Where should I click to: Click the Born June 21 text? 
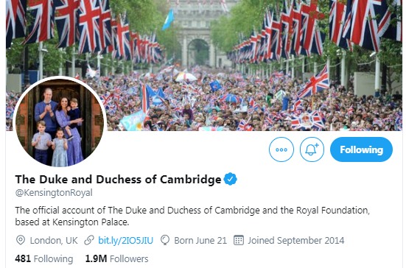click(x=200, y=241)
